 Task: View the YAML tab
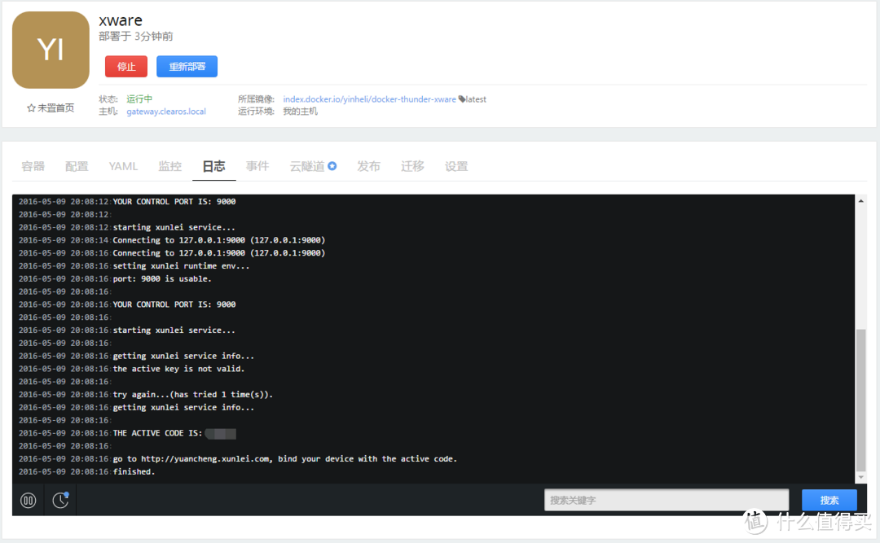pyautogui.click(x=123, y=166)
